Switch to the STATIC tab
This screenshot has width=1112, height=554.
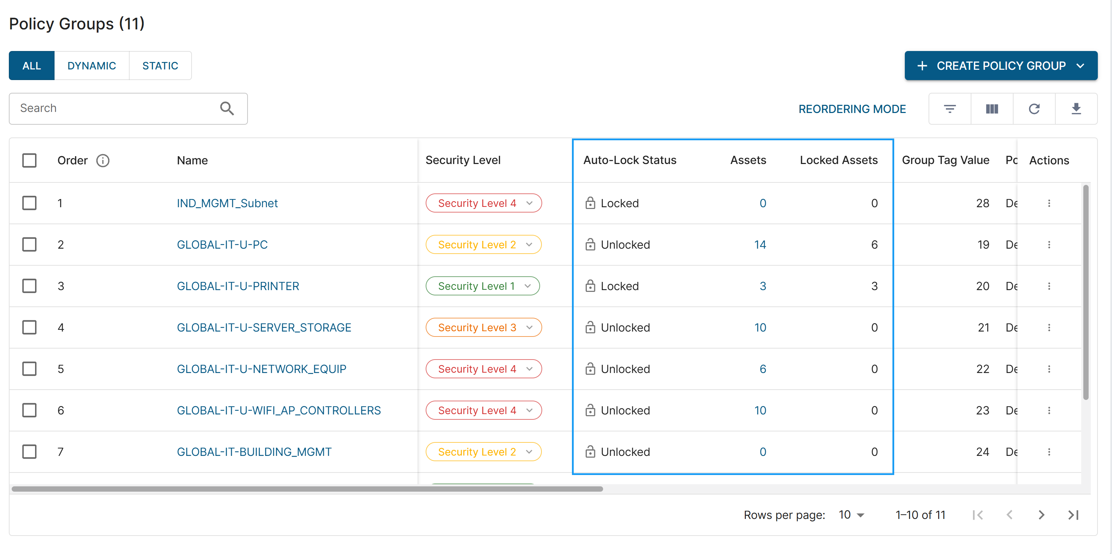[160, 66]
